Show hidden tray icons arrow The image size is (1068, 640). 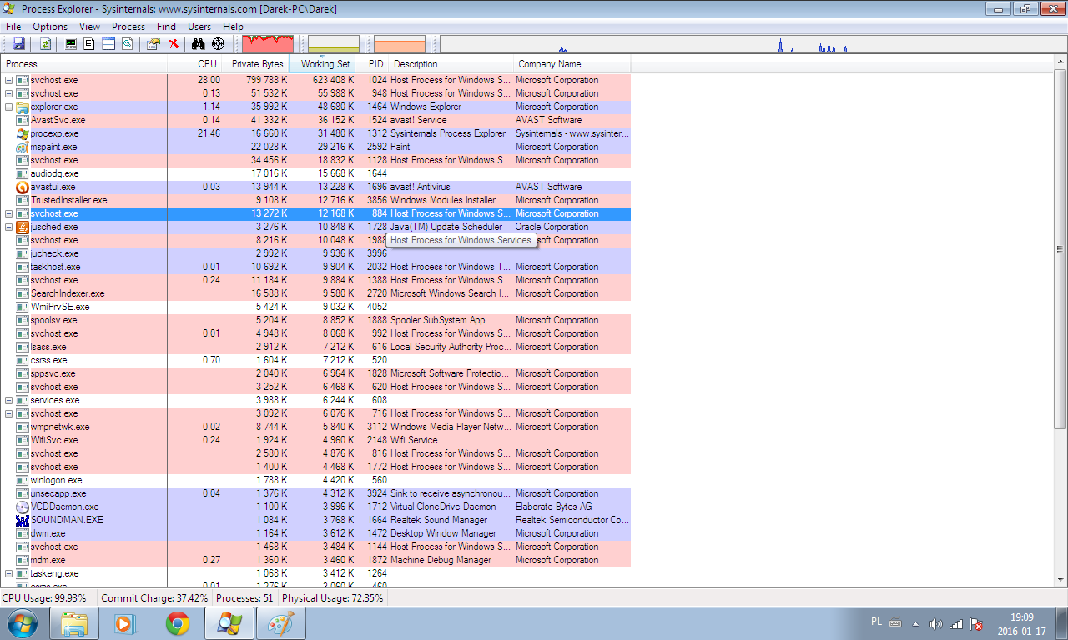pyautogui.click(x=915, y=623)
